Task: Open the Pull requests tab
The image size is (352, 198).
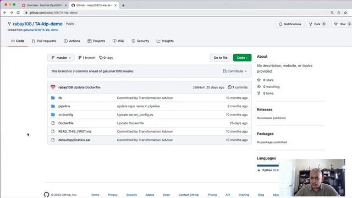Action: click(44, 41)
